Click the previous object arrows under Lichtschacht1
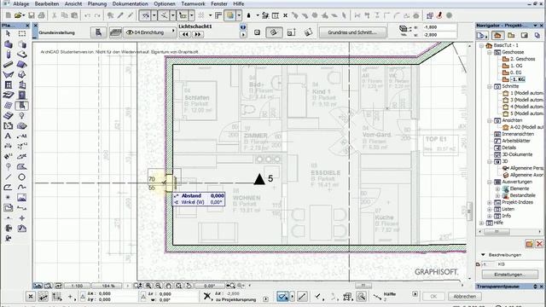 click(185, 34)
